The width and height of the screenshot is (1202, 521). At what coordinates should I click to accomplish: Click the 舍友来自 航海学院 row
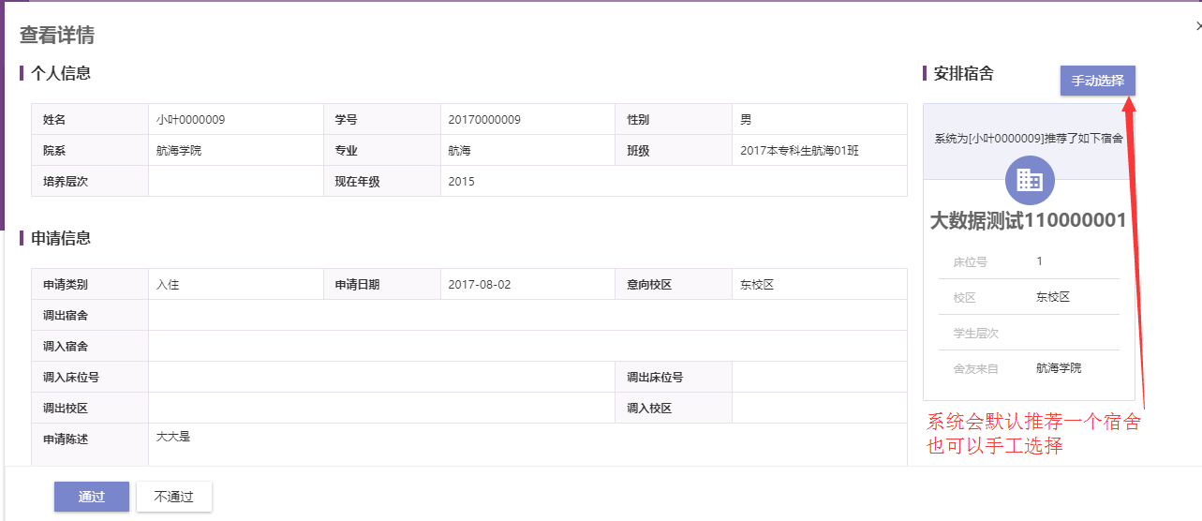1029,368
